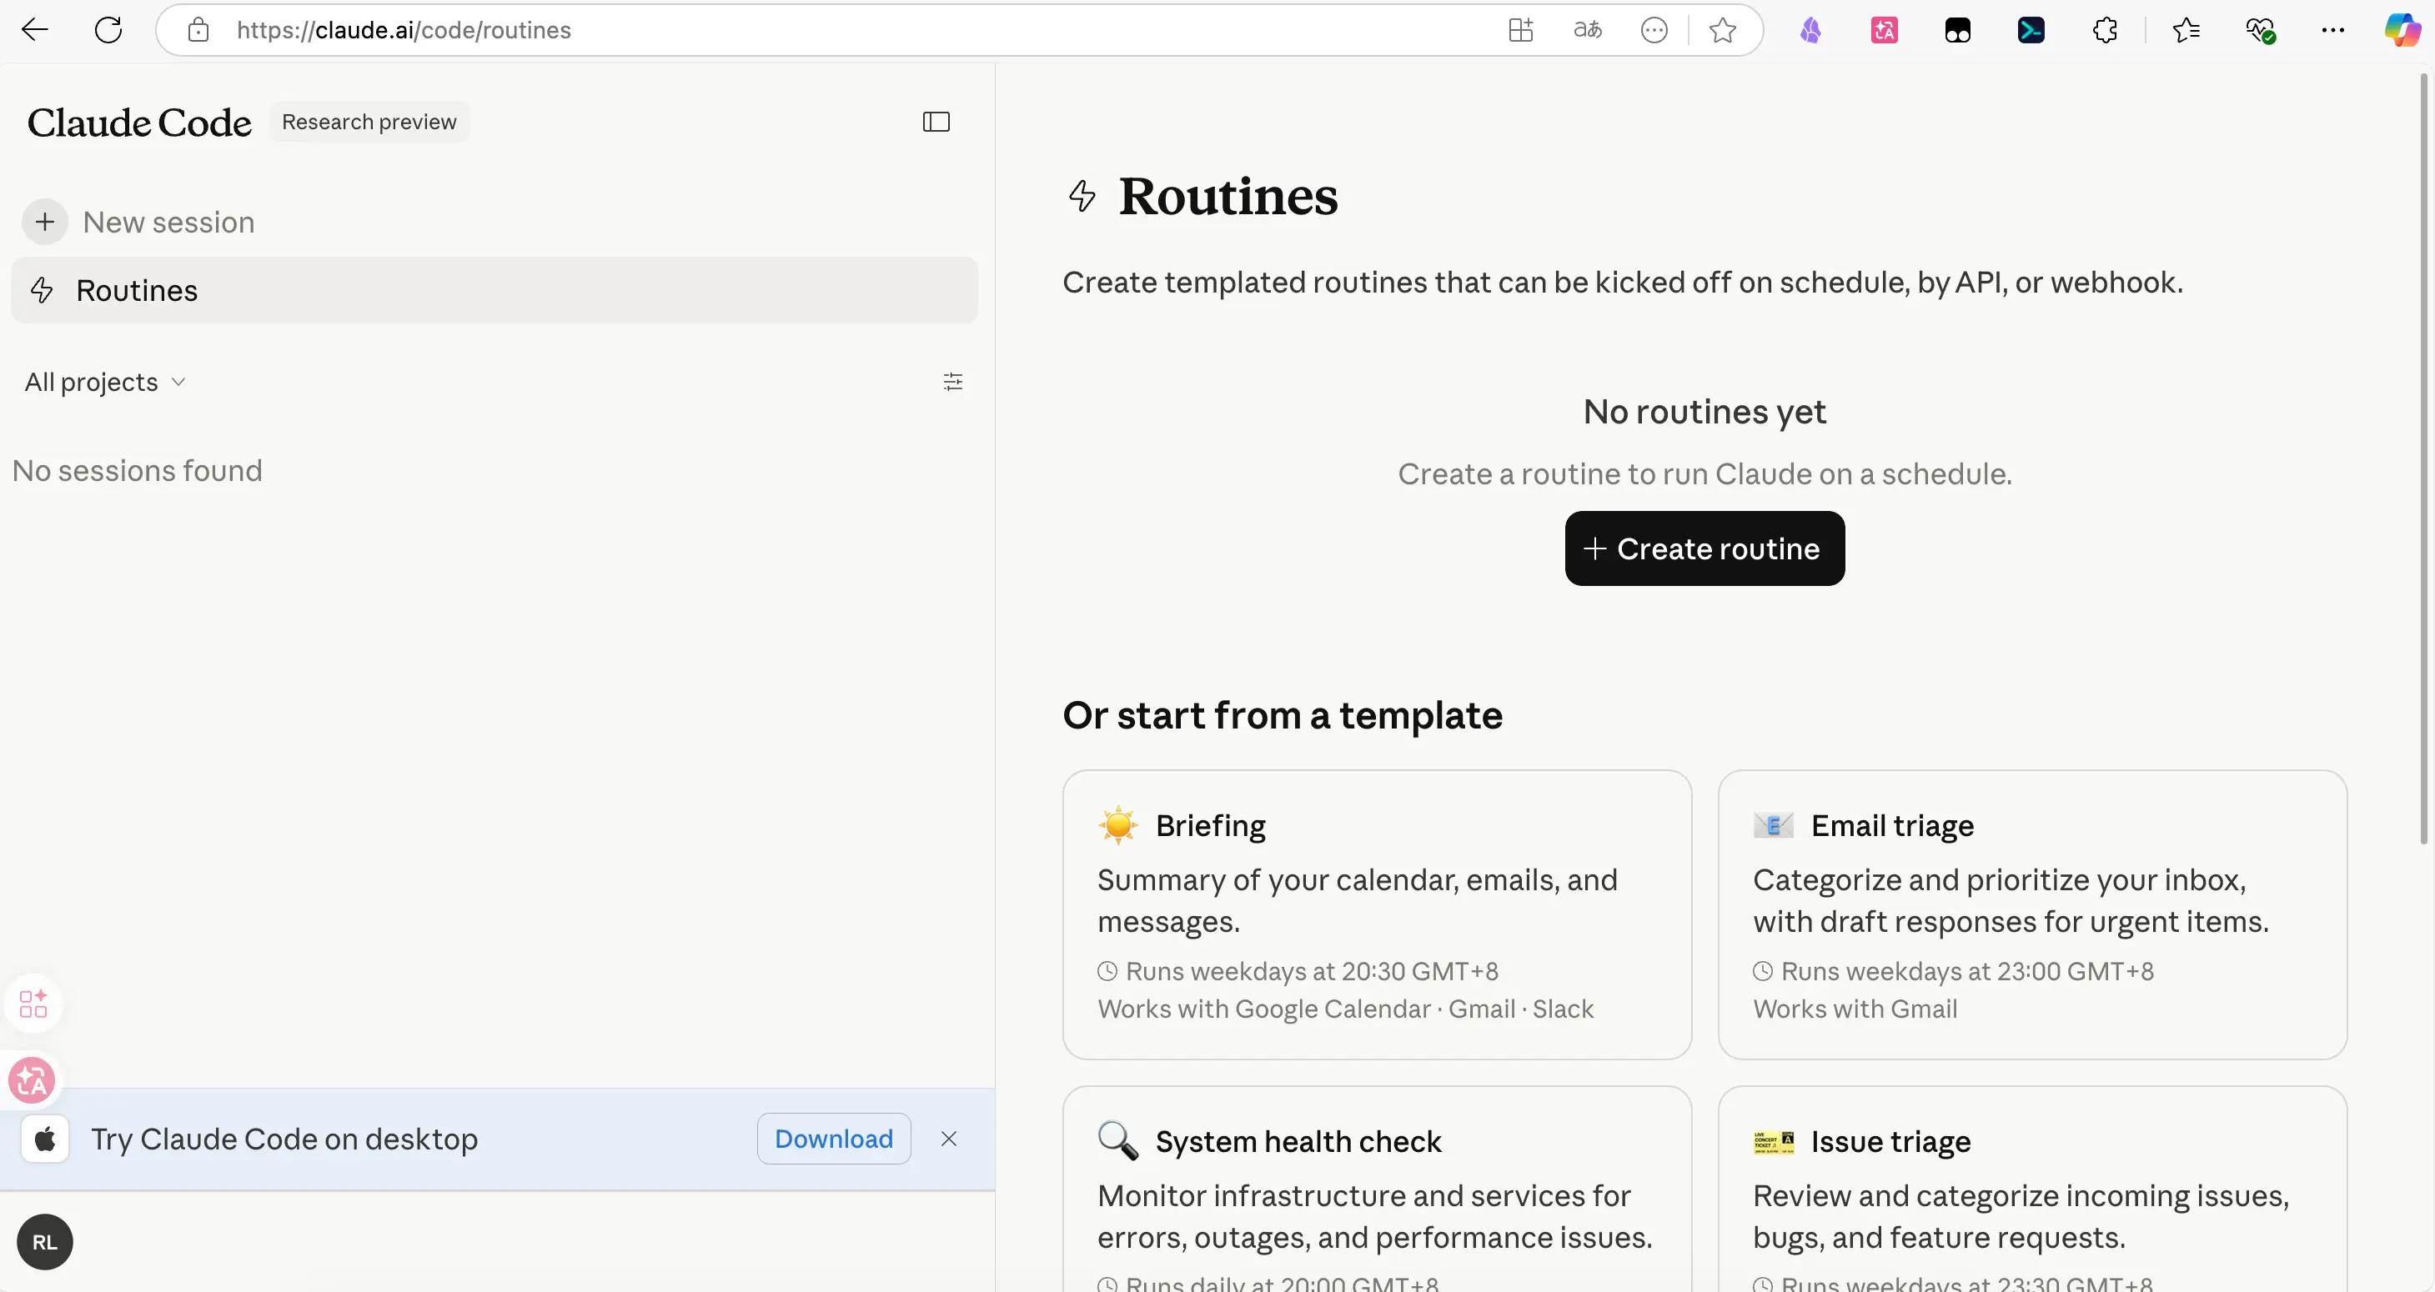The image size is (2435, 1292).
Task: Go back using browser back arrow
Action: 35,30
